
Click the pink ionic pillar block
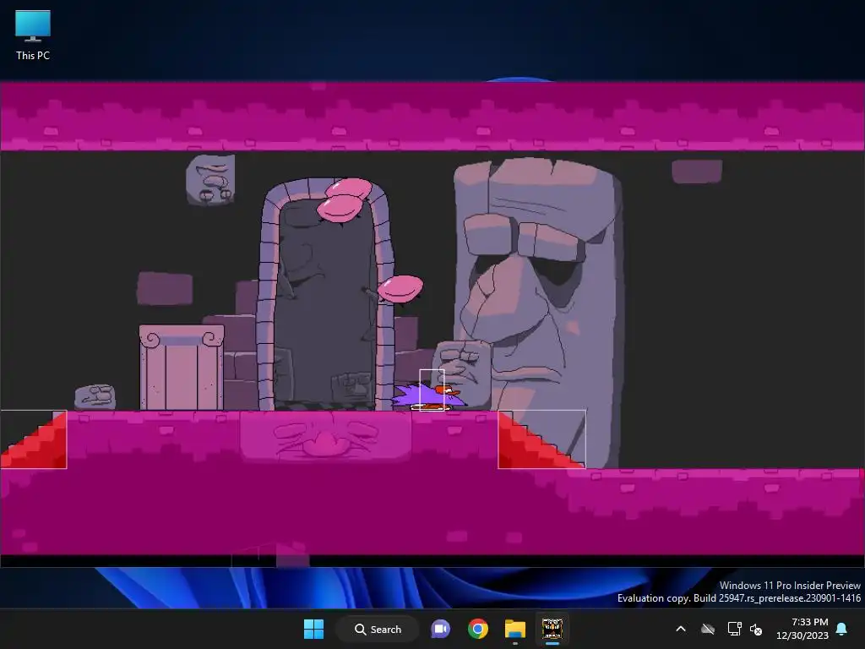182,367
